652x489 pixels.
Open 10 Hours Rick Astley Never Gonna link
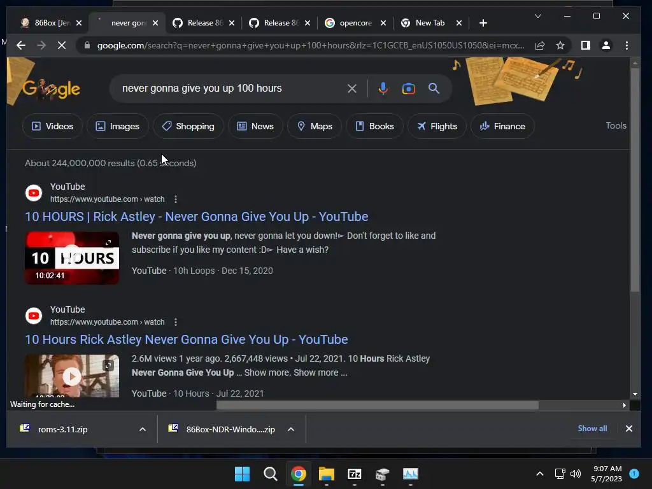pyautogui.click(x=187, y=340)
